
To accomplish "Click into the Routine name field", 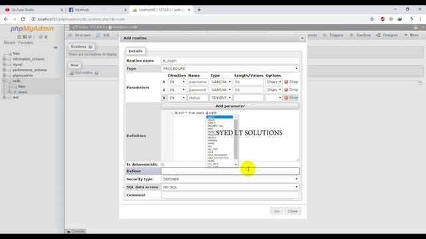I will click(x=230, y=60).
